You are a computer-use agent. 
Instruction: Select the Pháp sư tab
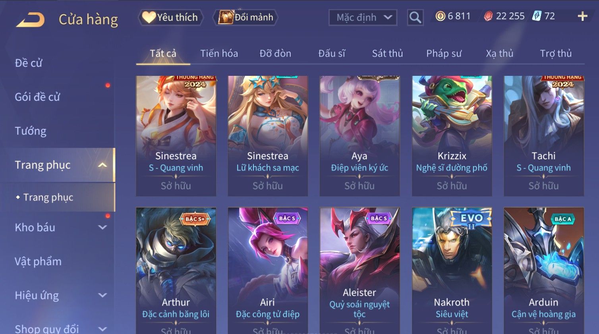pos(444,53)
